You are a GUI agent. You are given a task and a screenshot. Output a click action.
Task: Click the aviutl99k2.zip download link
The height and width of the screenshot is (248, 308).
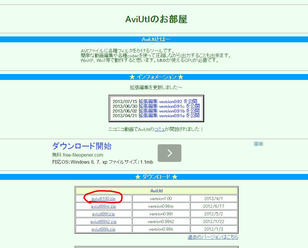tap(103, 222)
